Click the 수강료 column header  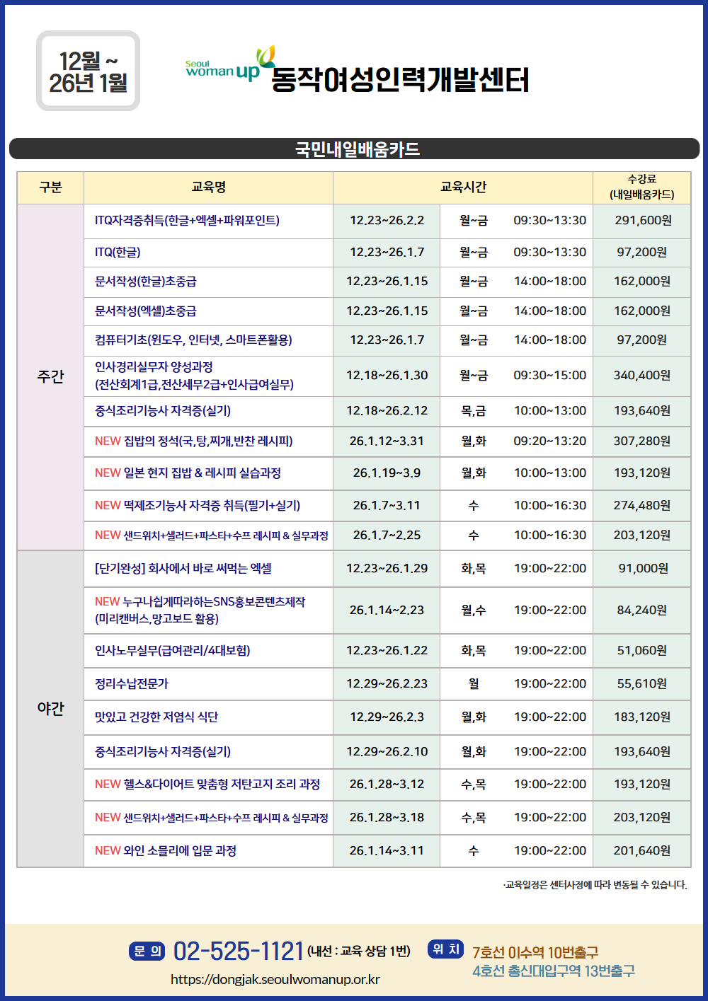tap(641, 187)
